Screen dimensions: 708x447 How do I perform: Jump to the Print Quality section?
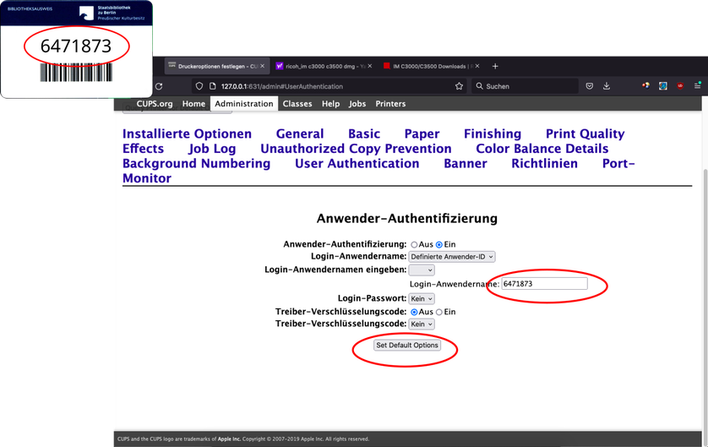[585, 134]
